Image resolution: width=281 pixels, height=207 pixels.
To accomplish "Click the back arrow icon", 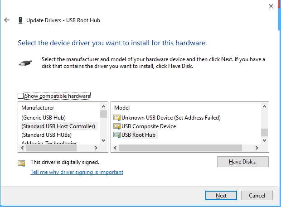I will (x=7, y=20).
